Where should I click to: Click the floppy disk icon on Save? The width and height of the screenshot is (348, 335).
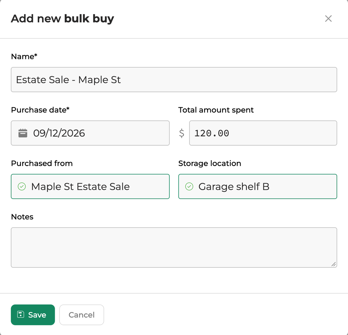21,314
